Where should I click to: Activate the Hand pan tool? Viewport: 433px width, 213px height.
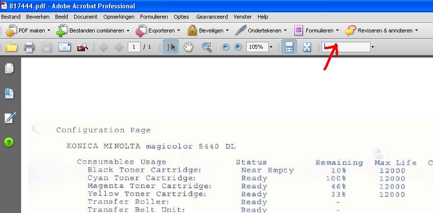(x=188, y=47)
